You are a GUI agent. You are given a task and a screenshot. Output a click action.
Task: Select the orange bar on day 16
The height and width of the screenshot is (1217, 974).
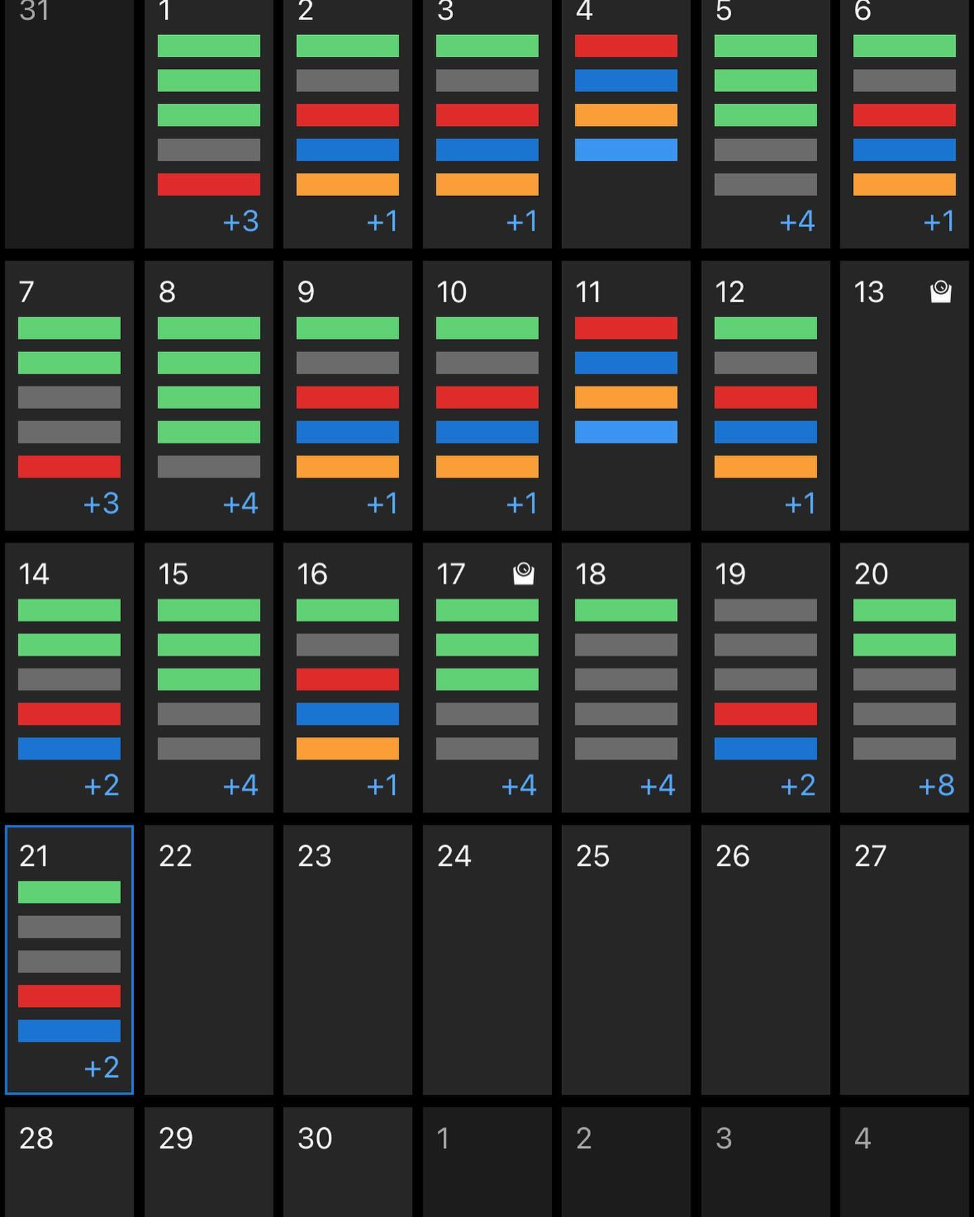pos(348,748)
